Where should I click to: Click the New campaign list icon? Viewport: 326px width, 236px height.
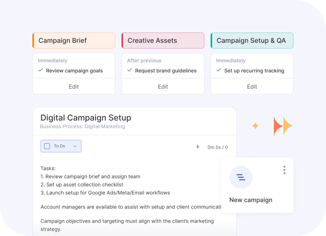point(241,177)
